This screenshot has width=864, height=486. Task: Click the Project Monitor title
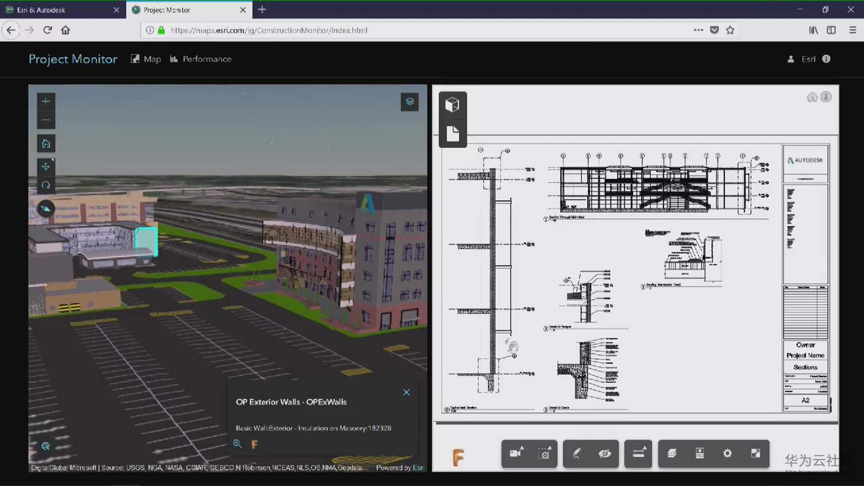(73, 59)
